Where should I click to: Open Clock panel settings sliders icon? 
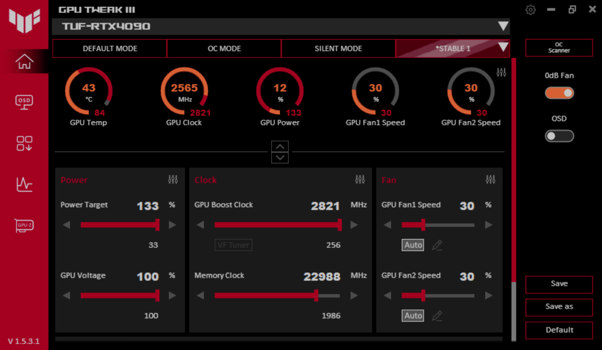[360, 180]
